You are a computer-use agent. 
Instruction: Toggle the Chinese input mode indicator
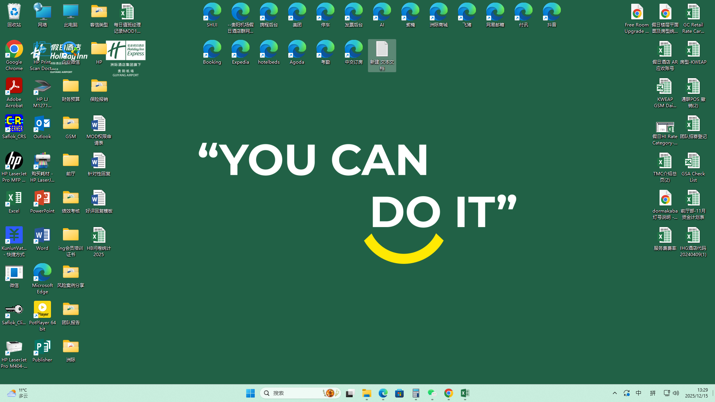point(639,393)
